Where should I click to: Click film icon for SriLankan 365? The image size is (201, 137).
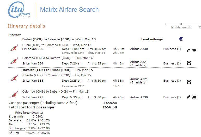189,82
